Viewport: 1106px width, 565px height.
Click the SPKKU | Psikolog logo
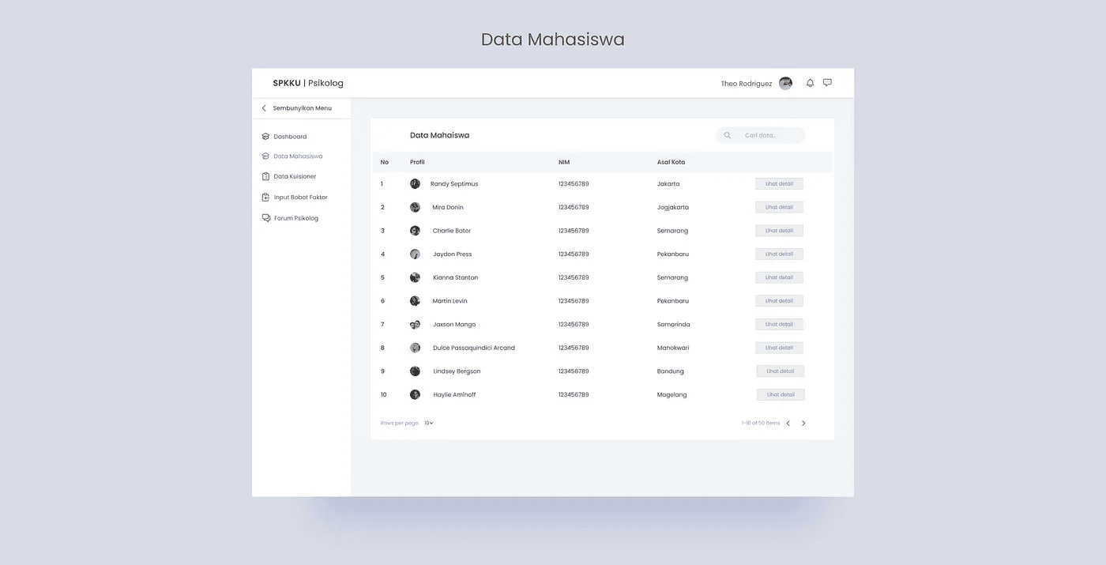(x=308, y=83)
